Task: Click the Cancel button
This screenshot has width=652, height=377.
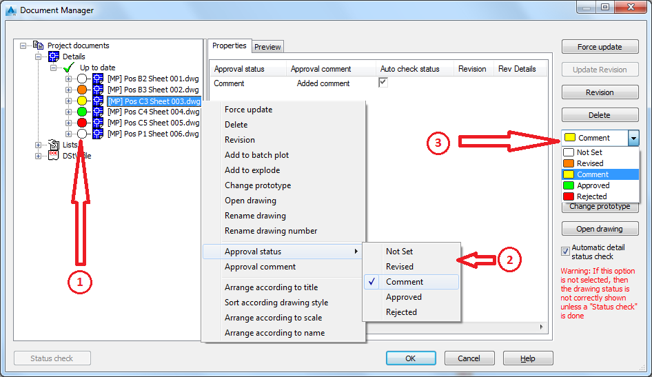Action: tap(469, 358)
